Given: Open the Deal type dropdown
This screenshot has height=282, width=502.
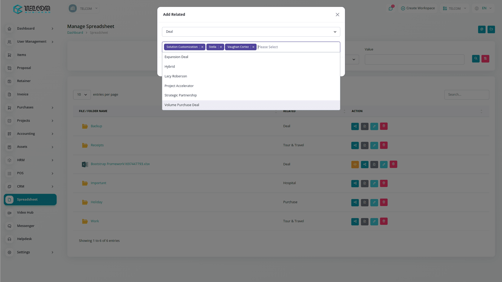Looking at the screenshot, I should click(x=251, y=32).
